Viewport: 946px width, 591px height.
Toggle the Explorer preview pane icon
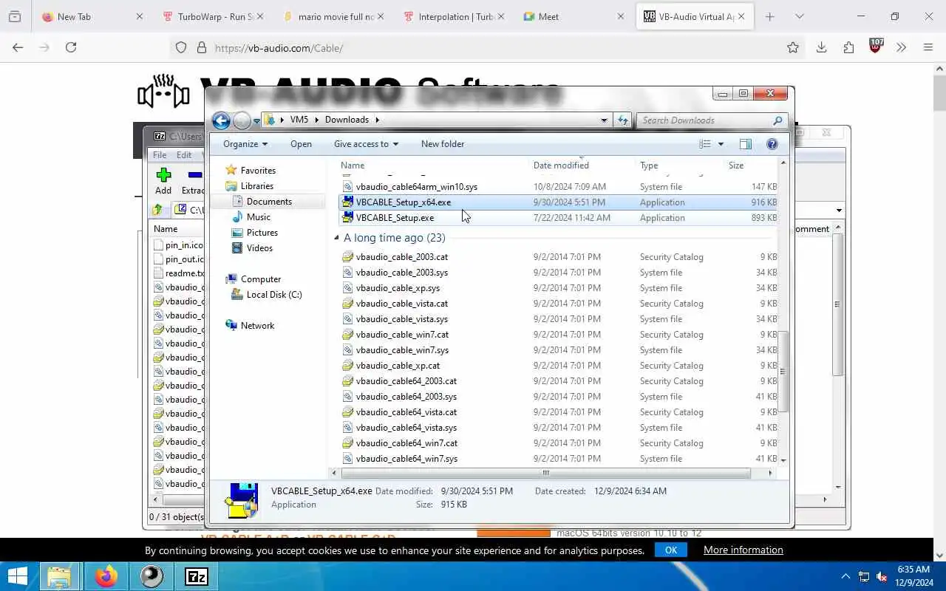[x=745, y=144]
